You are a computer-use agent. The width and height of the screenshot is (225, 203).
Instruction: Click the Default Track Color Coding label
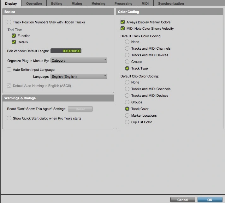[141, 36]
